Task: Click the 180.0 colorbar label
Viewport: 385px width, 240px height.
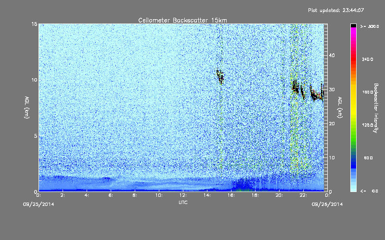Action: [367, 92]
